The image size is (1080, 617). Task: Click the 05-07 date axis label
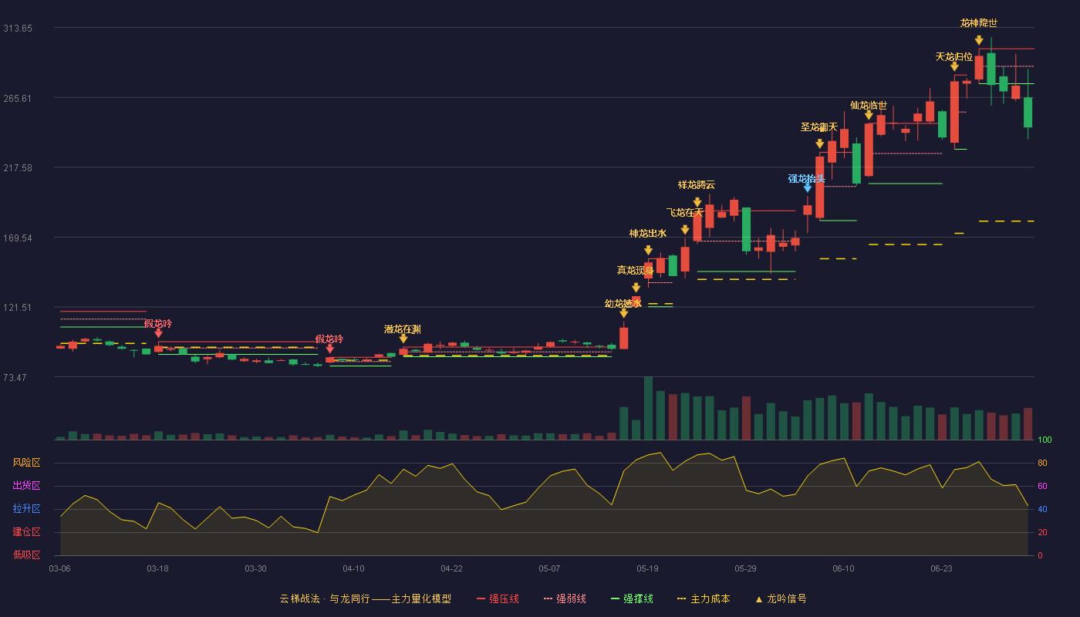549,568
